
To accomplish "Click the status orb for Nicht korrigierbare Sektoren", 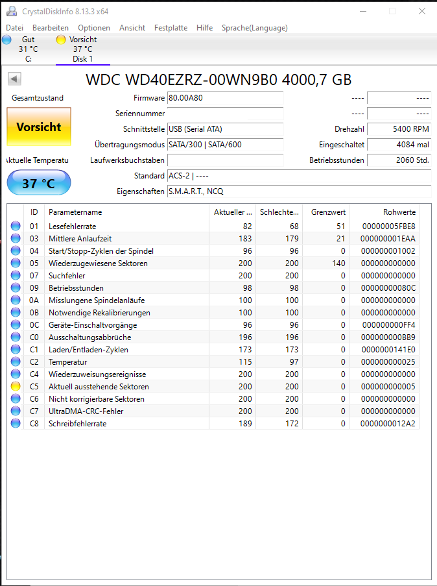I will (16, 398).
